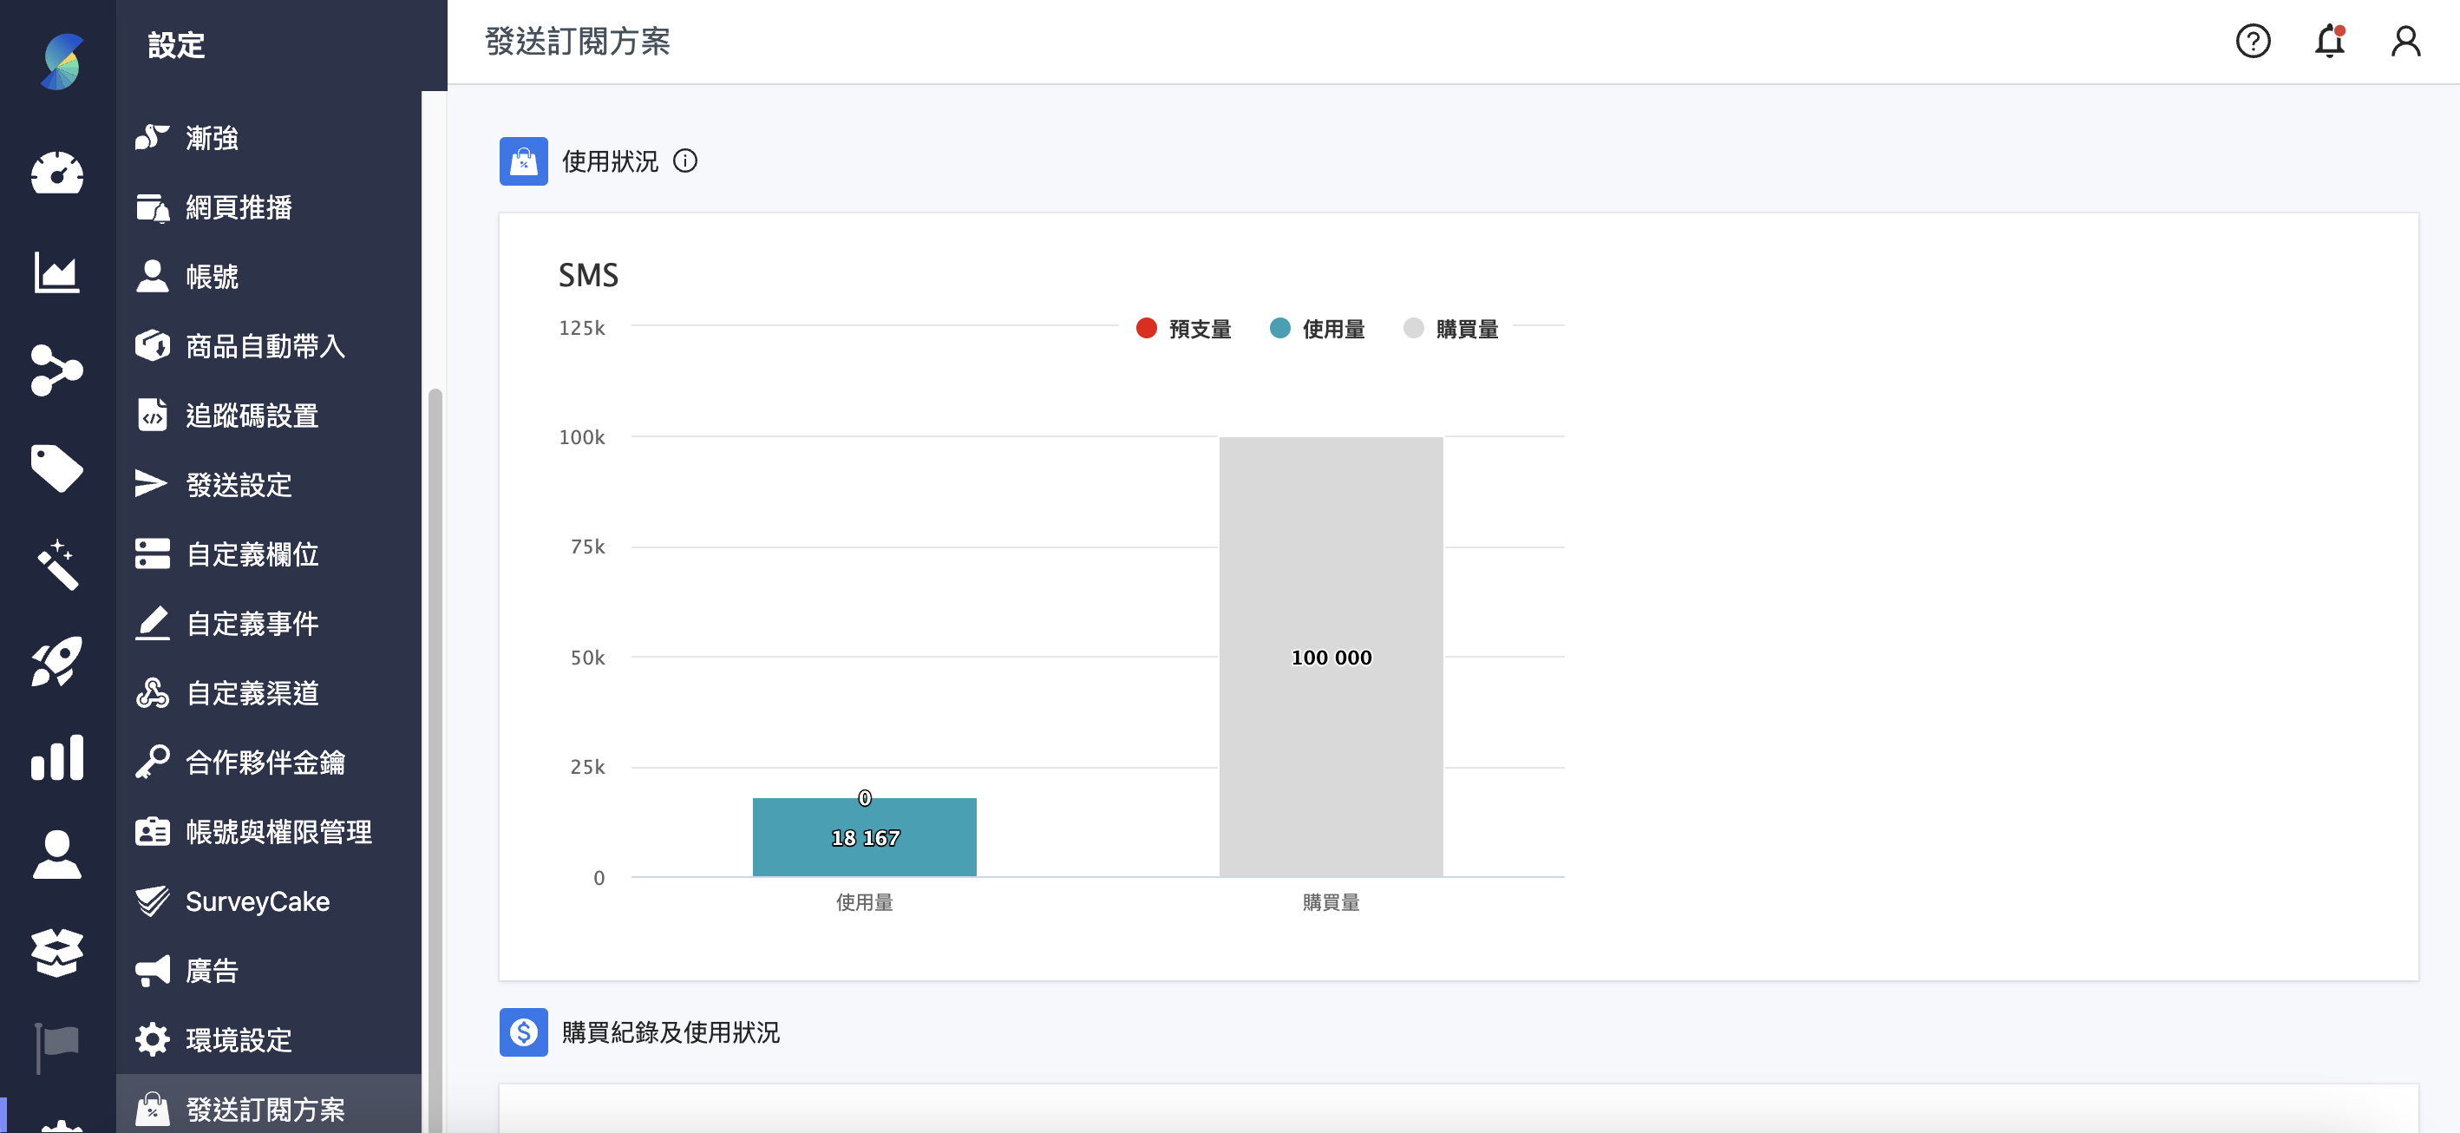The width and height of the screenshot is (2460, 1133).
Task: Open the share node icon in the sidebar
Action: [56, 370]
